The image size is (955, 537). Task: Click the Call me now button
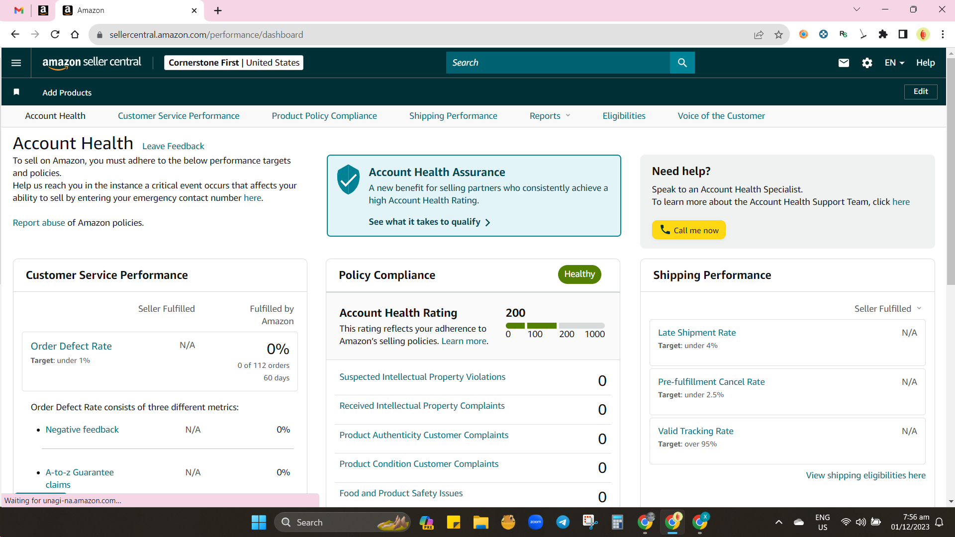(689, 230)
